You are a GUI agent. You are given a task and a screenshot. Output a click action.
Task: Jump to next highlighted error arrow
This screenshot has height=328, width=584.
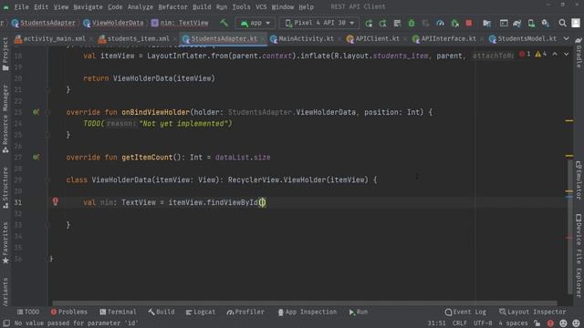pyautogui.click(x=566, y=55)
